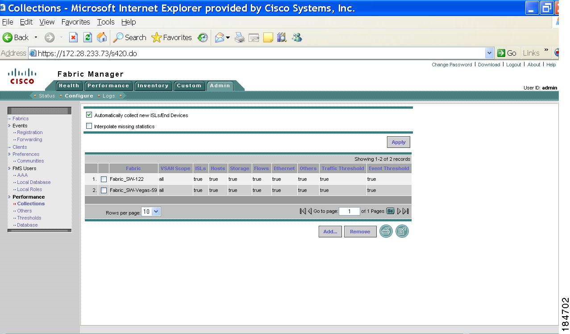Image resolution: width=570 pixels, height=334 pixels.
Task: Click the Go to page input field
Action: (x=349, y=212)
